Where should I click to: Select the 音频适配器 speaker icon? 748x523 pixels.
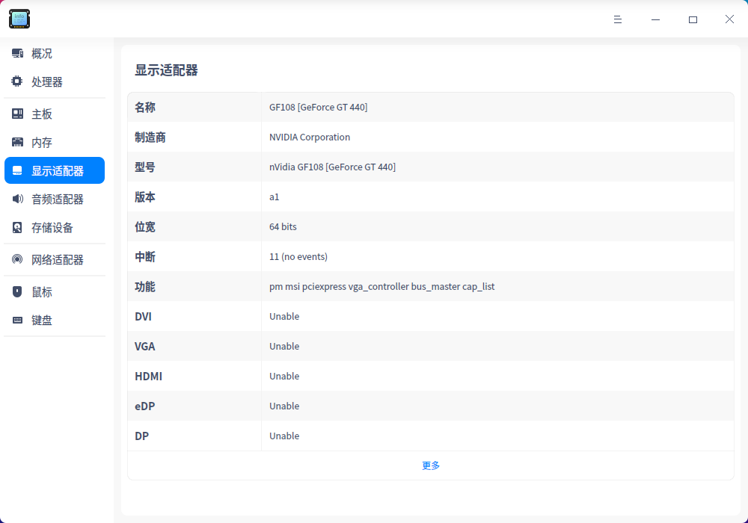coord(16,199)
